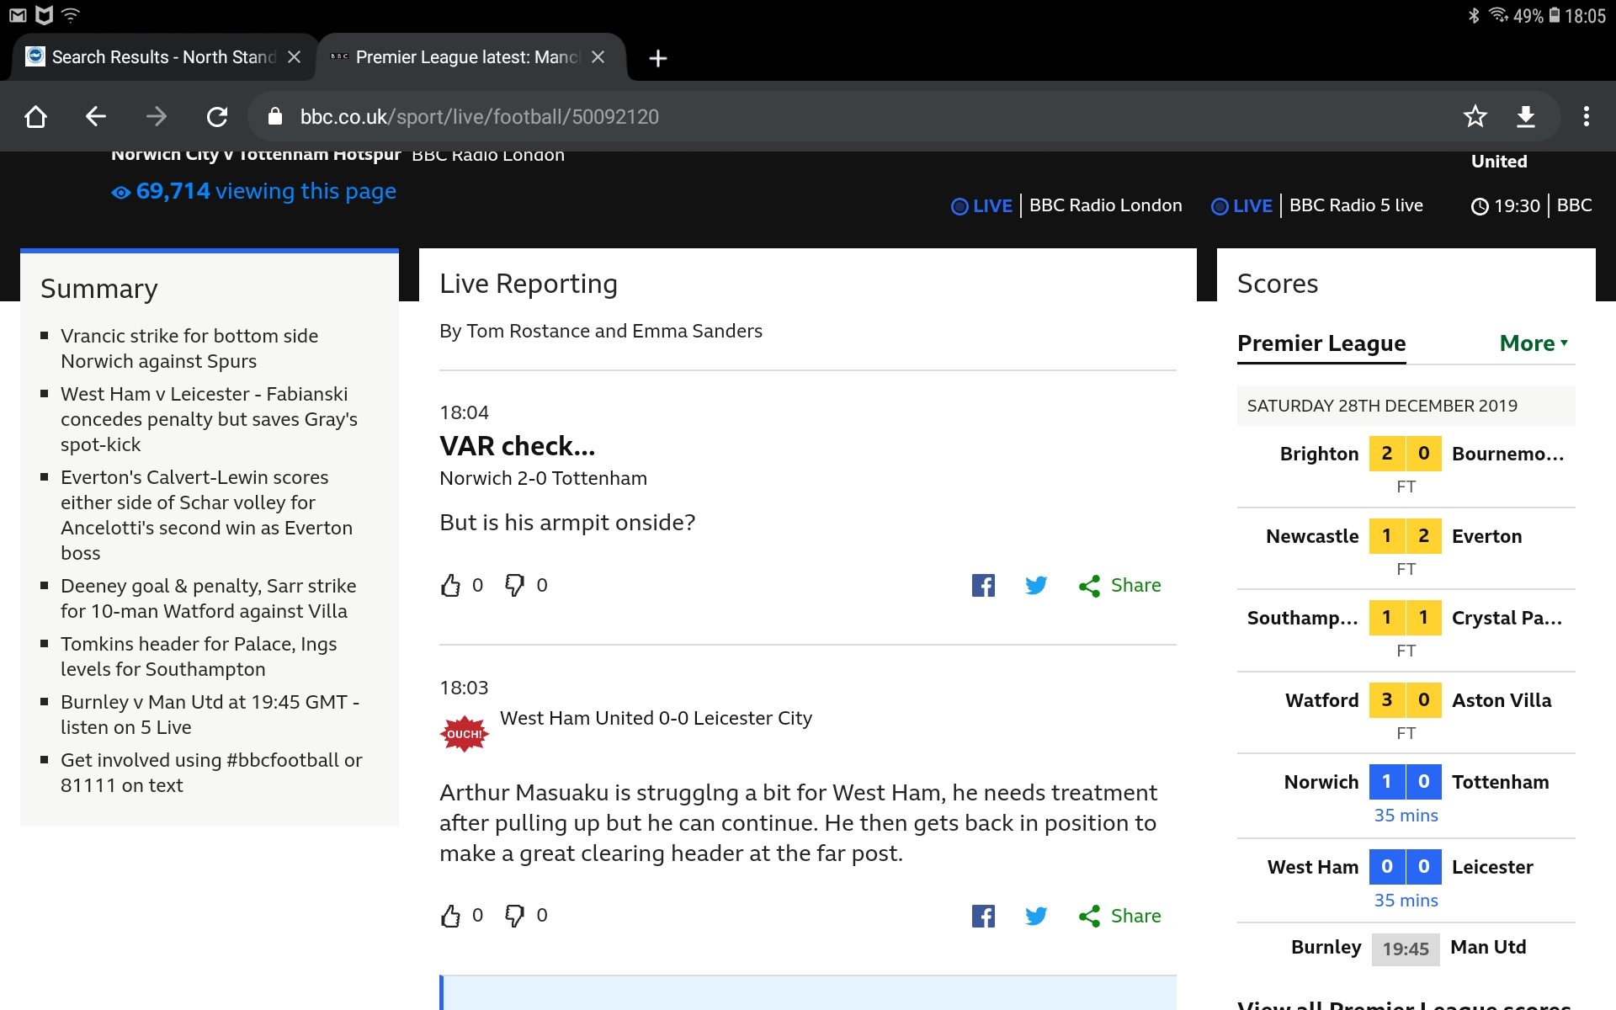Go back with the back arrow

pos(96,116)
